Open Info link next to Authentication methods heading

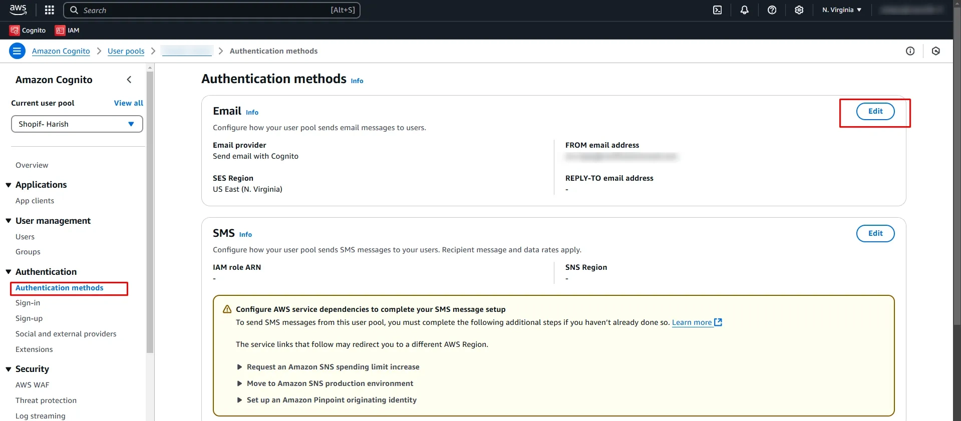(x=357, y=81)
